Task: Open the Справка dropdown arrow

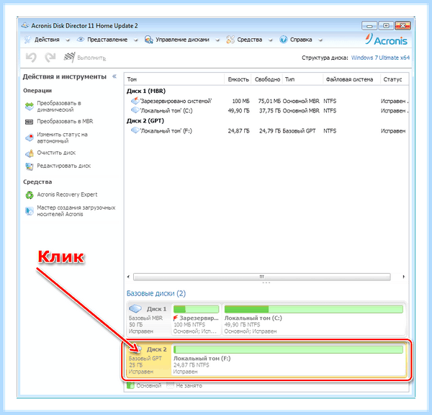Action: [x=320, y=40]
